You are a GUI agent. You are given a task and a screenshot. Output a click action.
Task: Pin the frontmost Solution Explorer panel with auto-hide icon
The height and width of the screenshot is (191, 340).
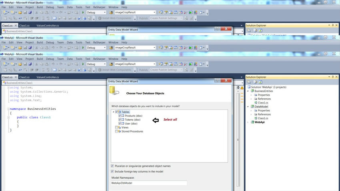click(333, 77)
